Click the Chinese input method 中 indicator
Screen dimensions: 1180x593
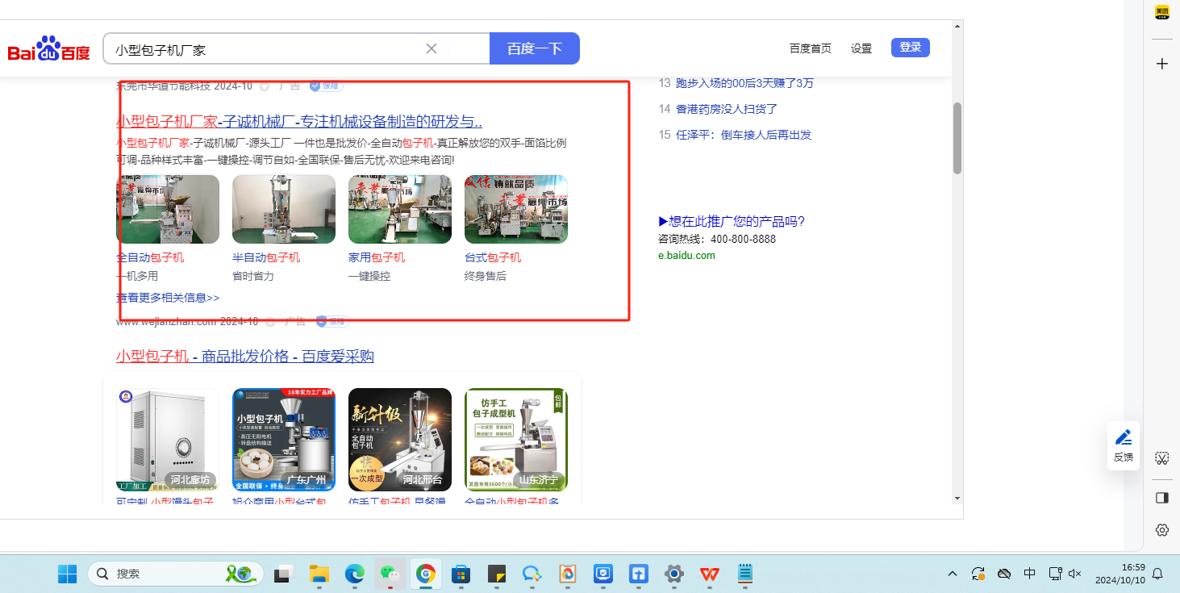pos(1030,574)
